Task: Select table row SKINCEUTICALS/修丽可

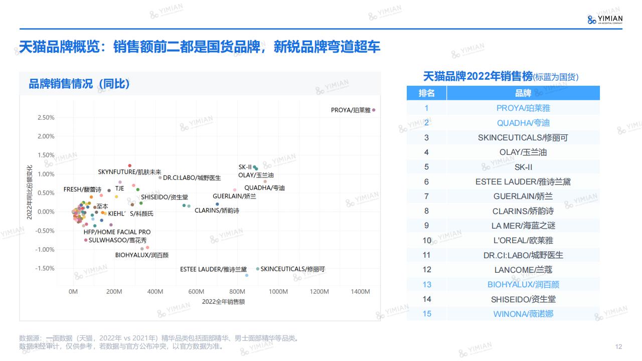Action: click(x=503, y=137)
